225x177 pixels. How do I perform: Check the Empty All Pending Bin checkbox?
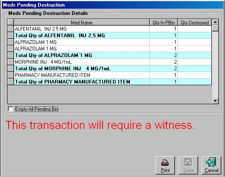[x=10, y=109]
